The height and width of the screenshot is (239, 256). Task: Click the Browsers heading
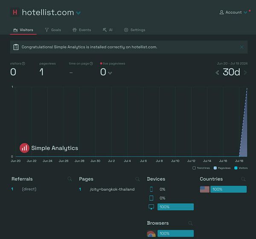158,223
